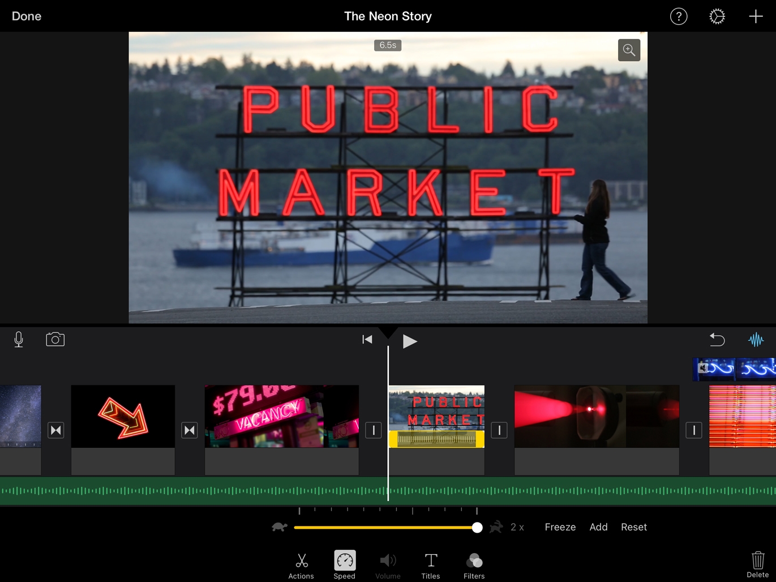The image size is (776, 582).
Task: Open the help question mark icon
Action: tap(679, 16)
